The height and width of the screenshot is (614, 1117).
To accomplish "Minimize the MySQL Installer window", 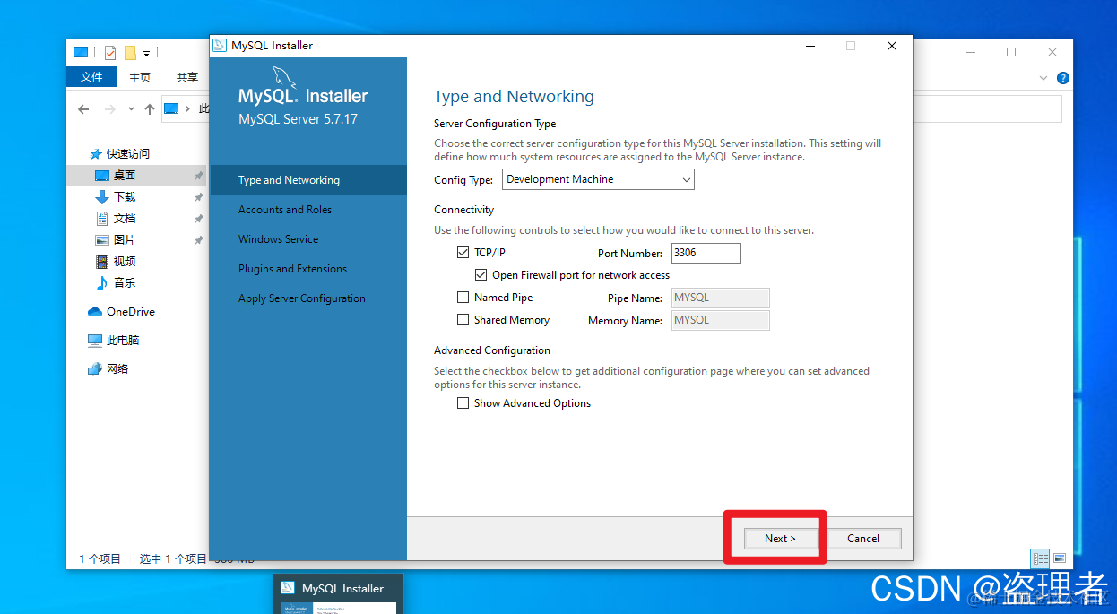I will pos(810,46).
